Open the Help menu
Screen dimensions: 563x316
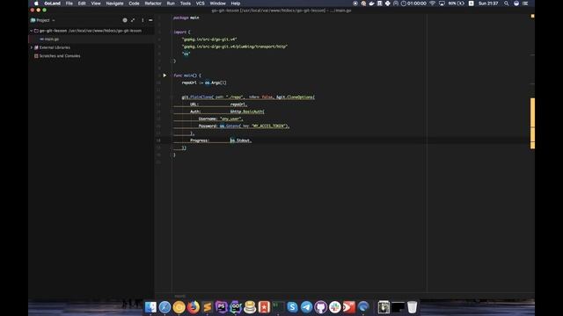(235, 4)
